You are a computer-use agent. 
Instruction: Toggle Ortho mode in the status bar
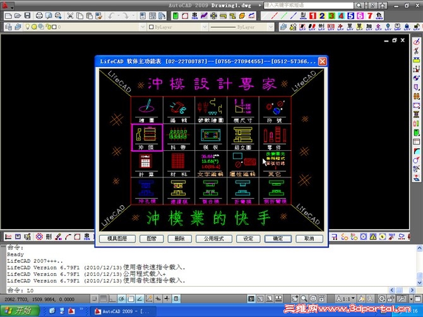click(x=112, y=299)
